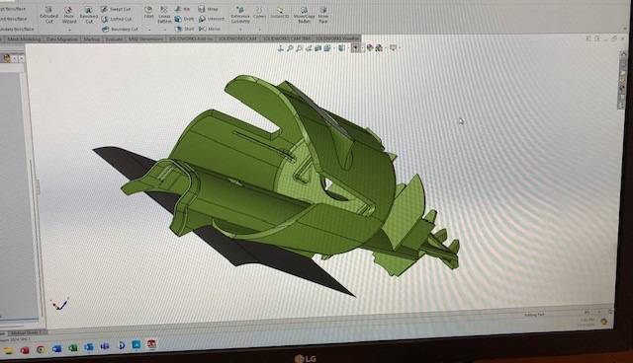Choose the Swept Cut feature

click(116, 9)
